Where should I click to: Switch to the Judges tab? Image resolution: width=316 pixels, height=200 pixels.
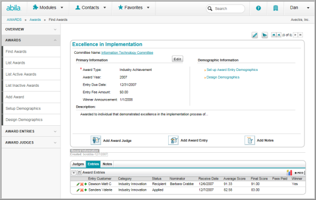coord(78,164)
